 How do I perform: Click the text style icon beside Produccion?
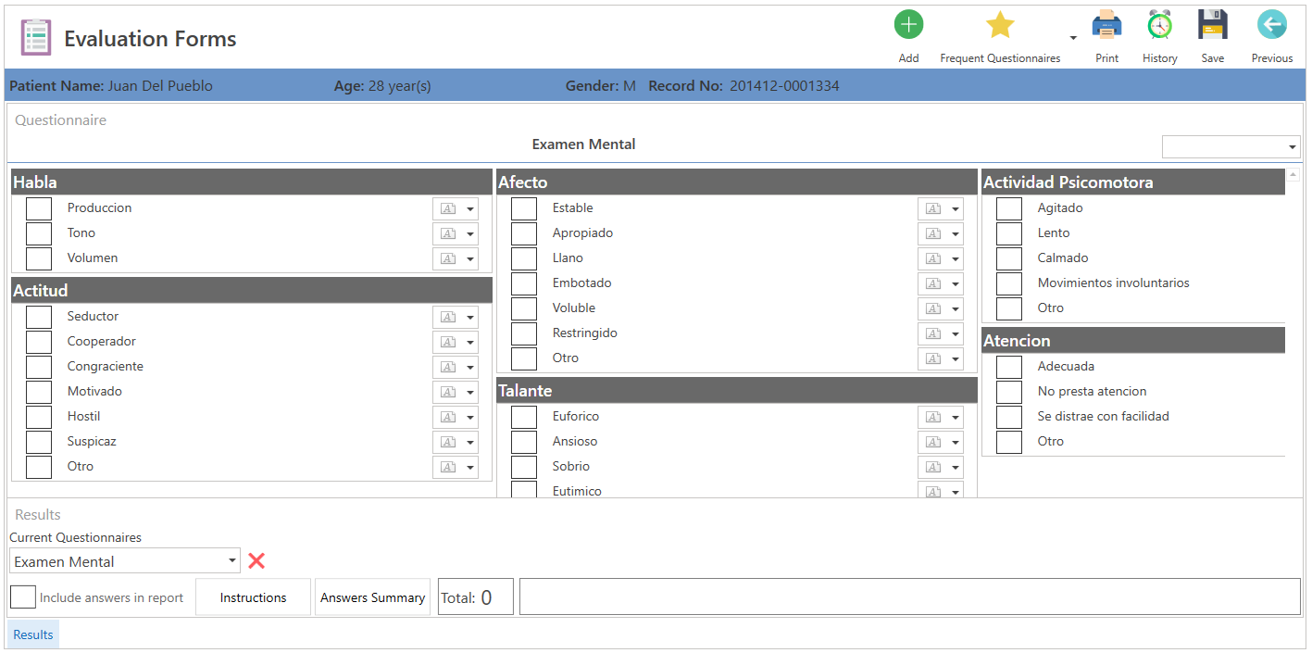448,208
